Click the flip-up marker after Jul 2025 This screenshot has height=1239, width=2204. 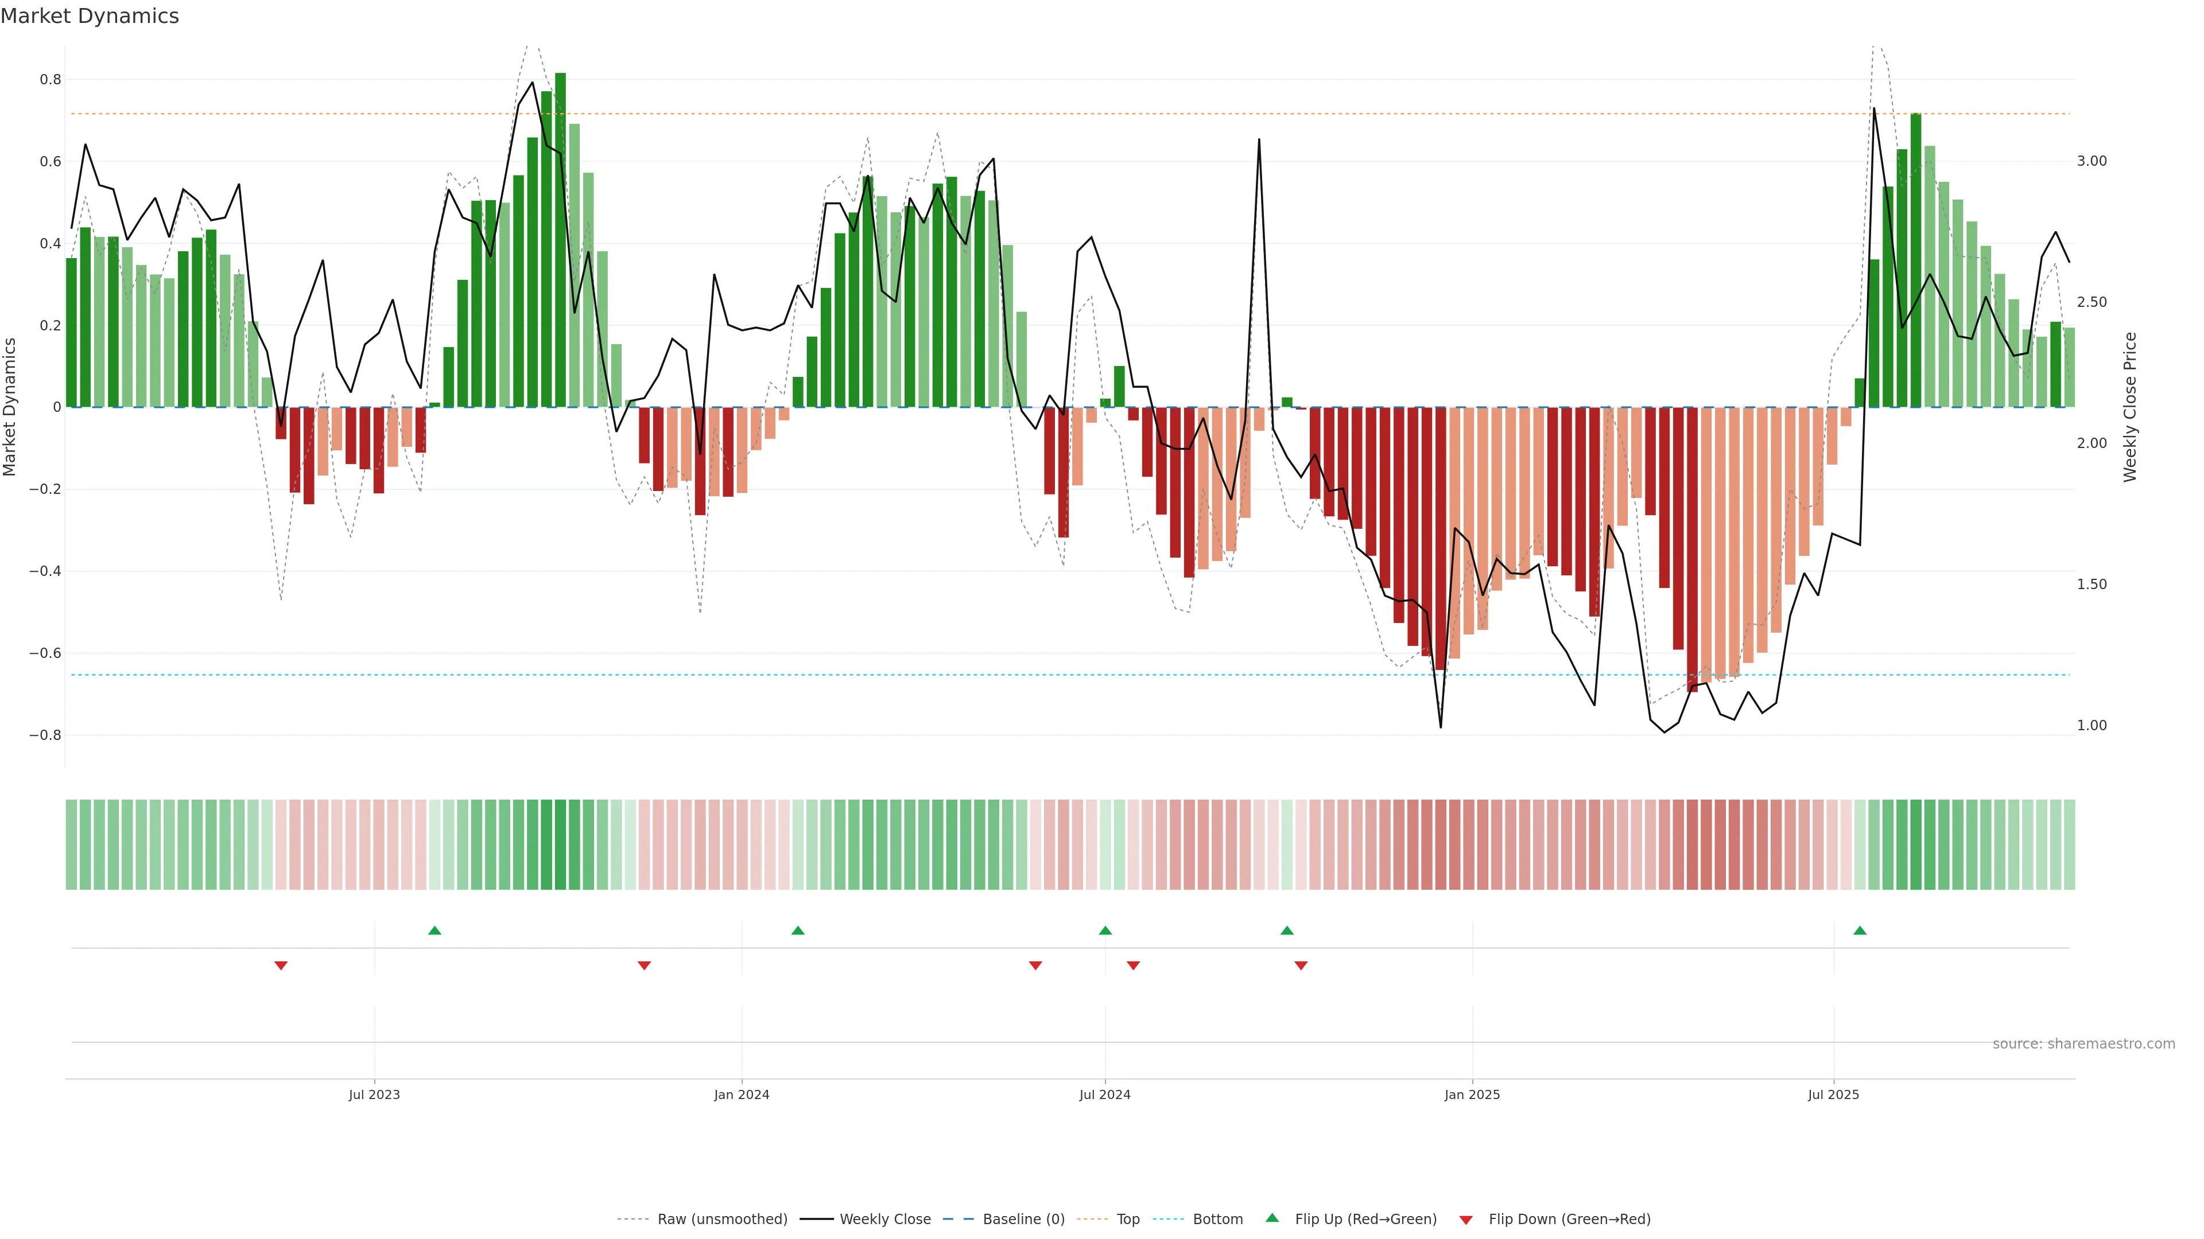click(x=1859, y=930)
